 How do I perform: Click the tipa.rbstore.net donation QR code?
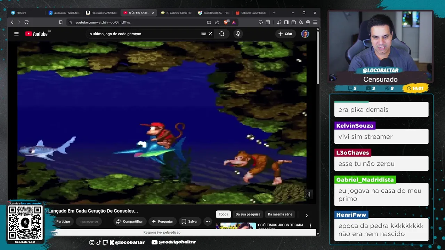[25, 223]
